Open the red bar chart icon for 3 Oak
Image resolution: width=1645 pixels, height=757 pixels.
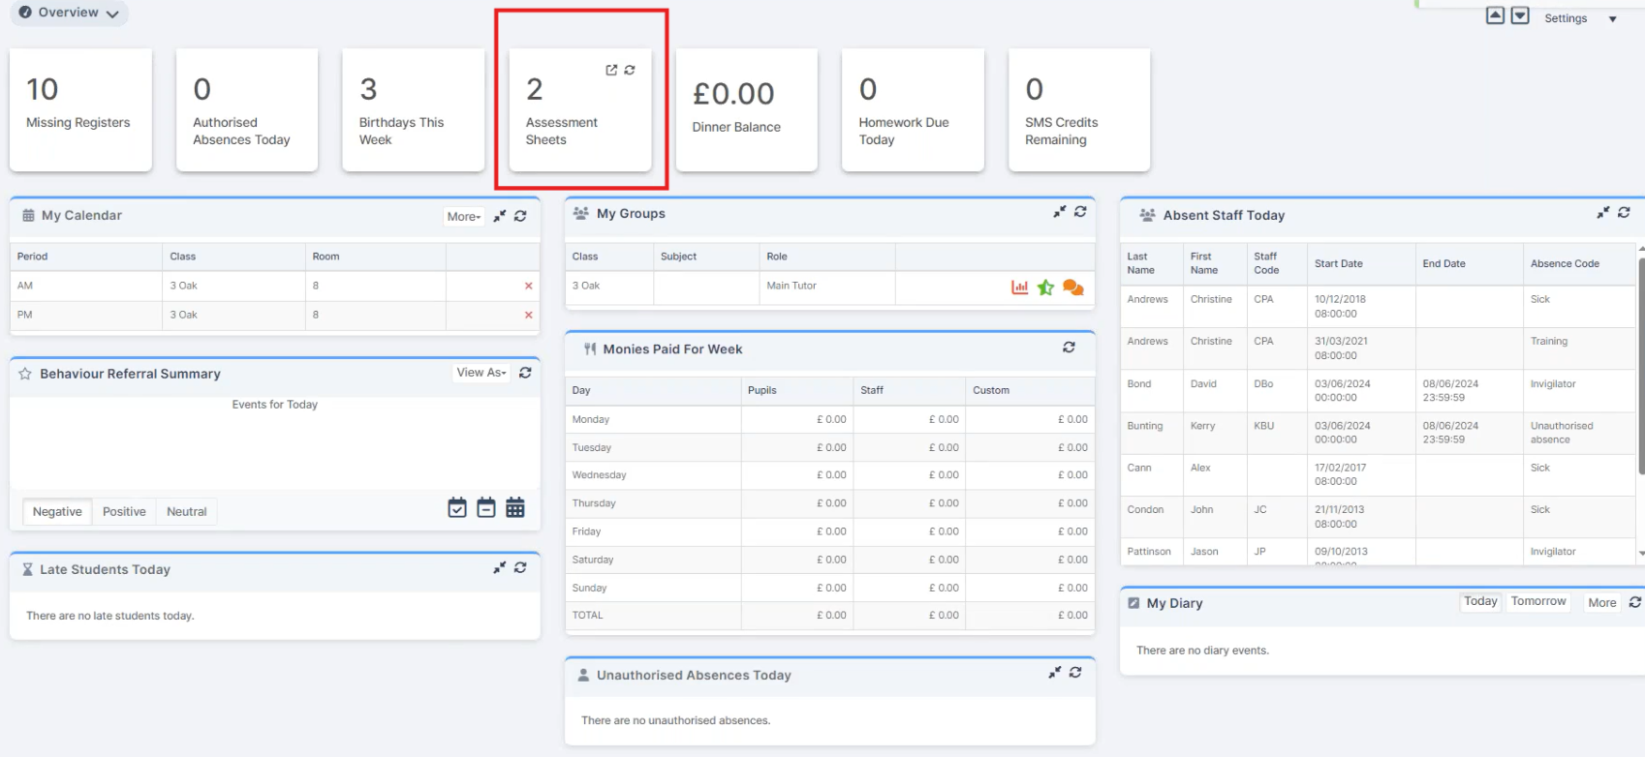point(1019,288)
